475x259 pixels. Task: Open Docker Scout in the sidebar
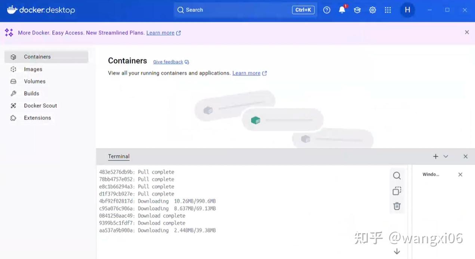point(46,106)
